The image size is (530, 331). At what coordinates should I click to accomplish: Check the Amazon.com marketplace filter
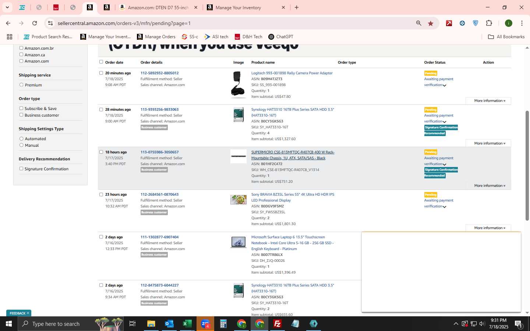point(21,61)
